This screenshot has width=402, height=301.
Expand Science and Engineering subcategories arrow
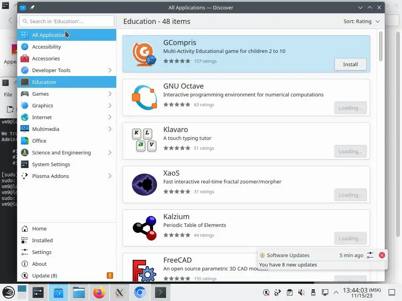110,152
